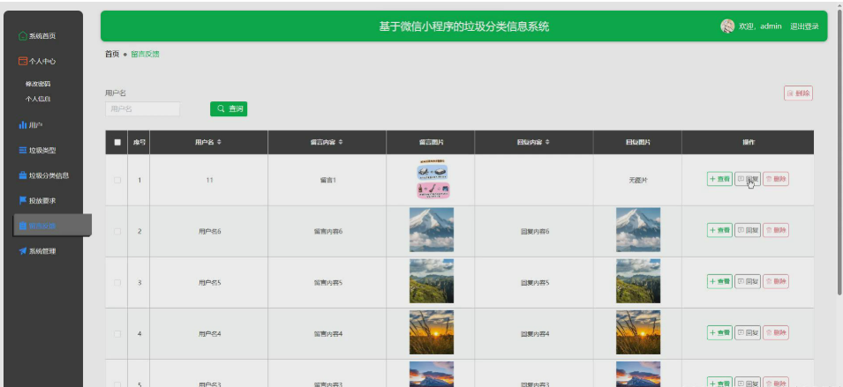
Task: Click 查看 for the 用户名4 row
Action: [720, 333]
